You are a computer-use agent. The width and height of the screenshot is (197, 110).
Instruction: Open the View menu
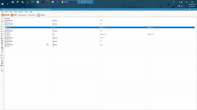[10, 12]
